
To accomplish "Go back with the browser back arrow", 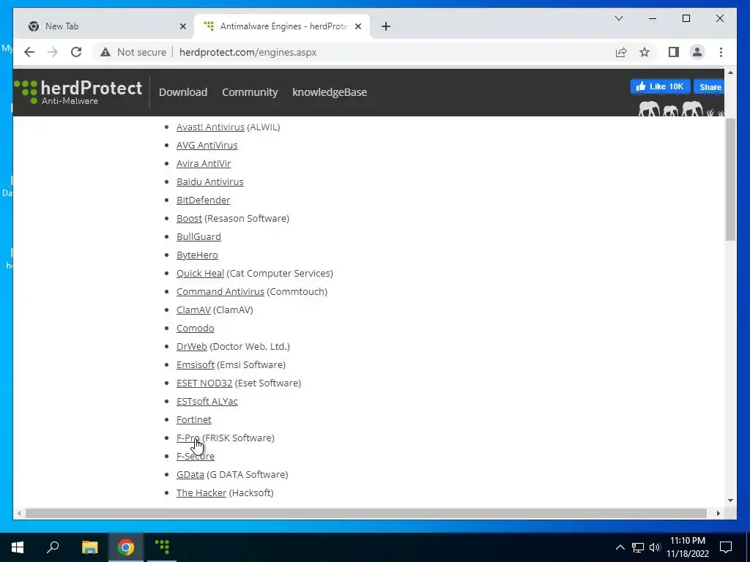I will click(29, 52).
